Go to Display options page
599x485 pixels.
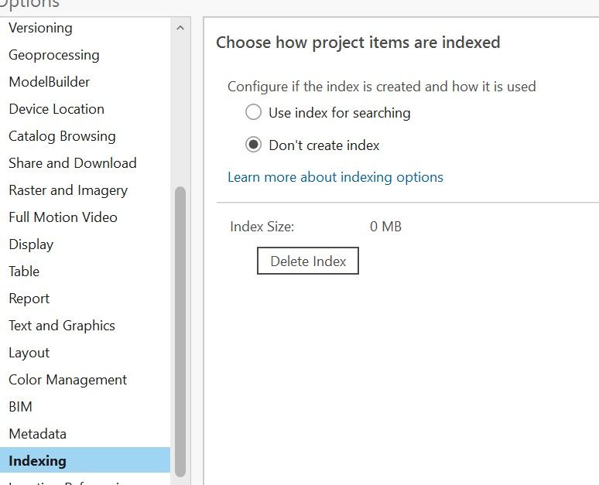[x=31, y=244]
